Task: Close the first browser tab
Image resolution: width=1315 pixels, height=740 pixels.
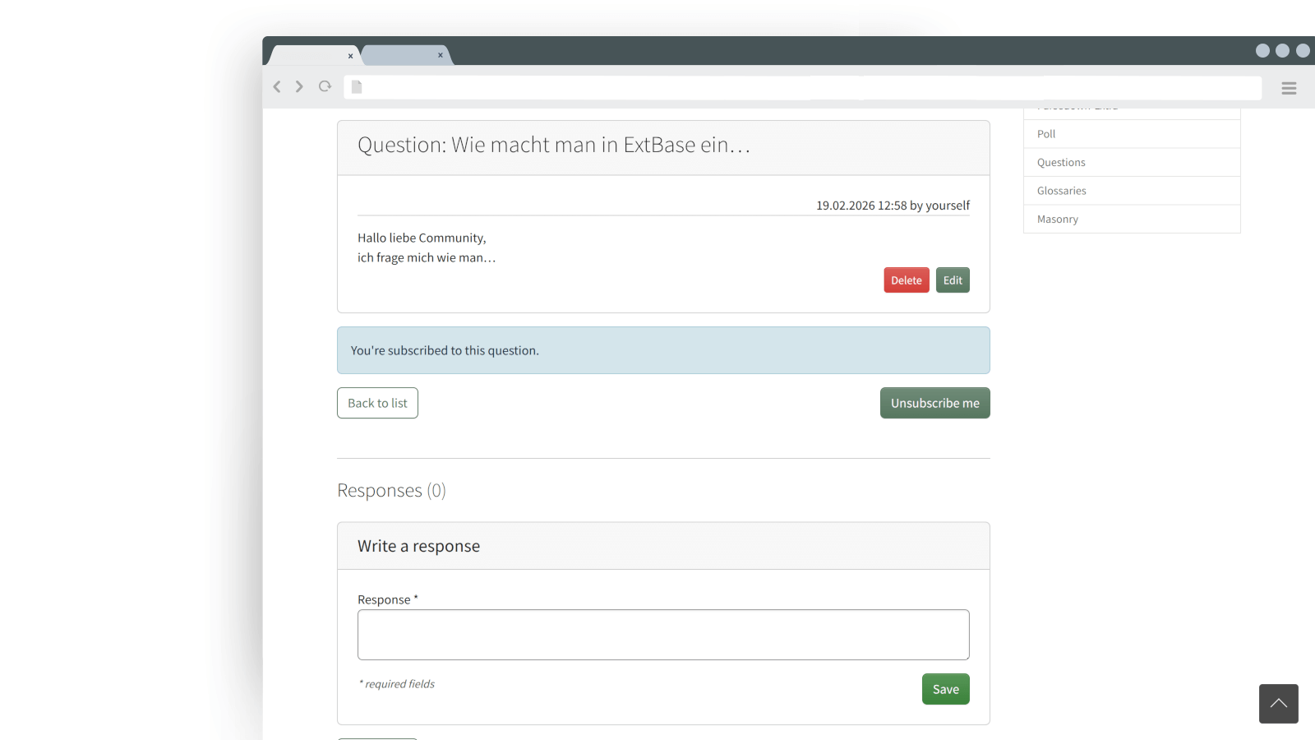Action: coord(350,56)
